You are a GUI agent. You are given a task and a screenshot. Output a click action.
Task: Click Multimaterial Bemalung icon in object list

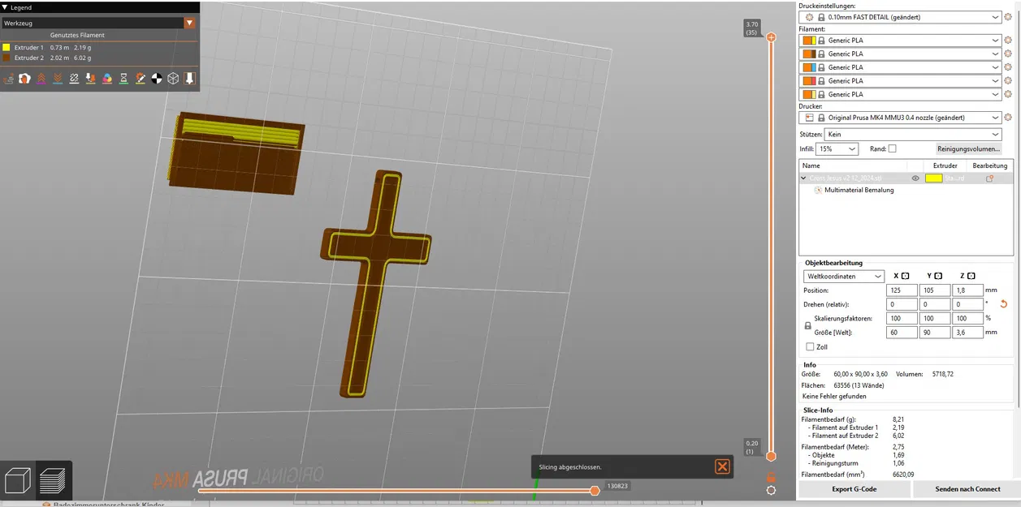pos(817,190)
